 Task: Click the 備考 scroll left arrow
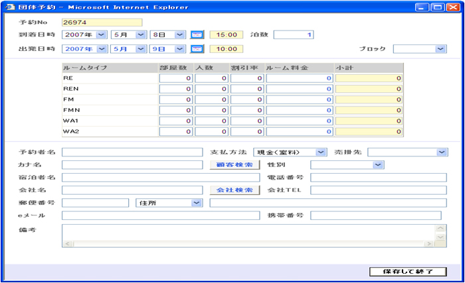click(68, 244)
